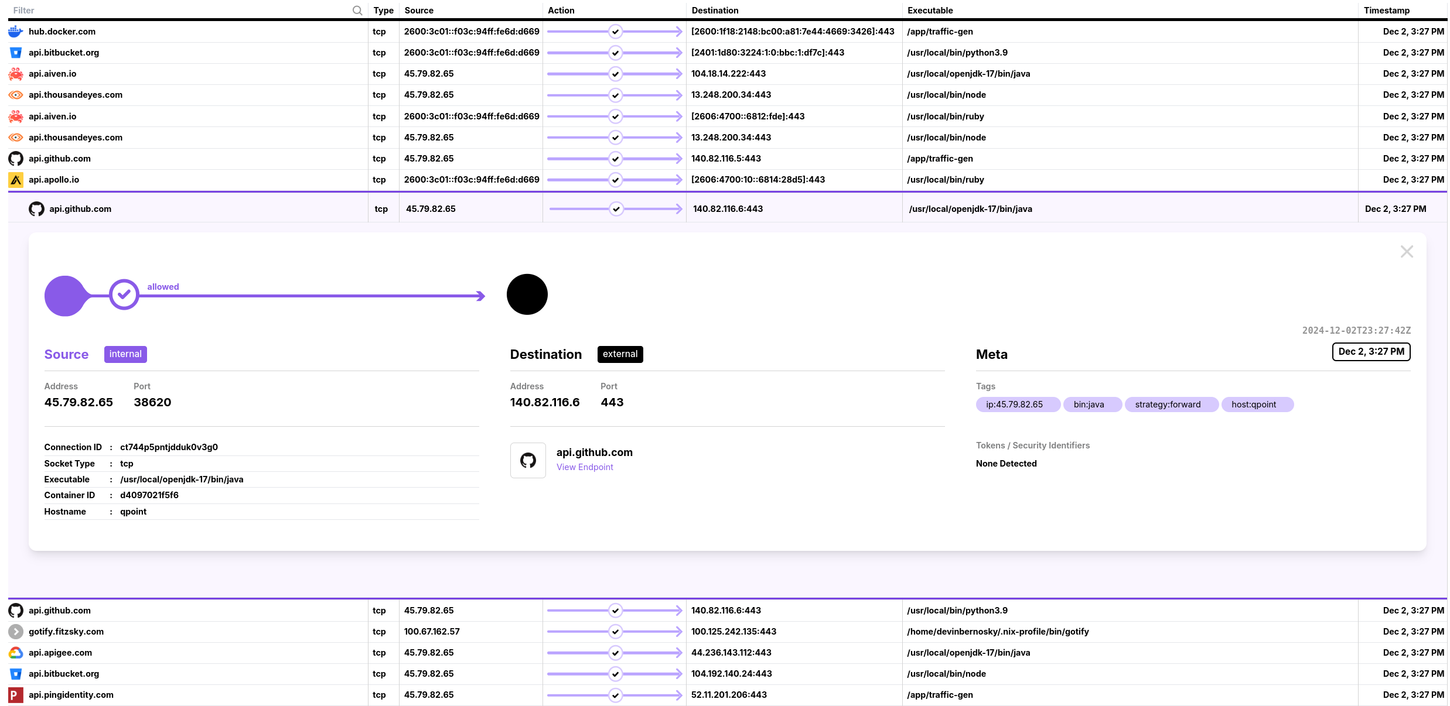Click the purple source node circle
This screenshot has height=706, width=1450.
pyautogui.click(x=65, y=296)
